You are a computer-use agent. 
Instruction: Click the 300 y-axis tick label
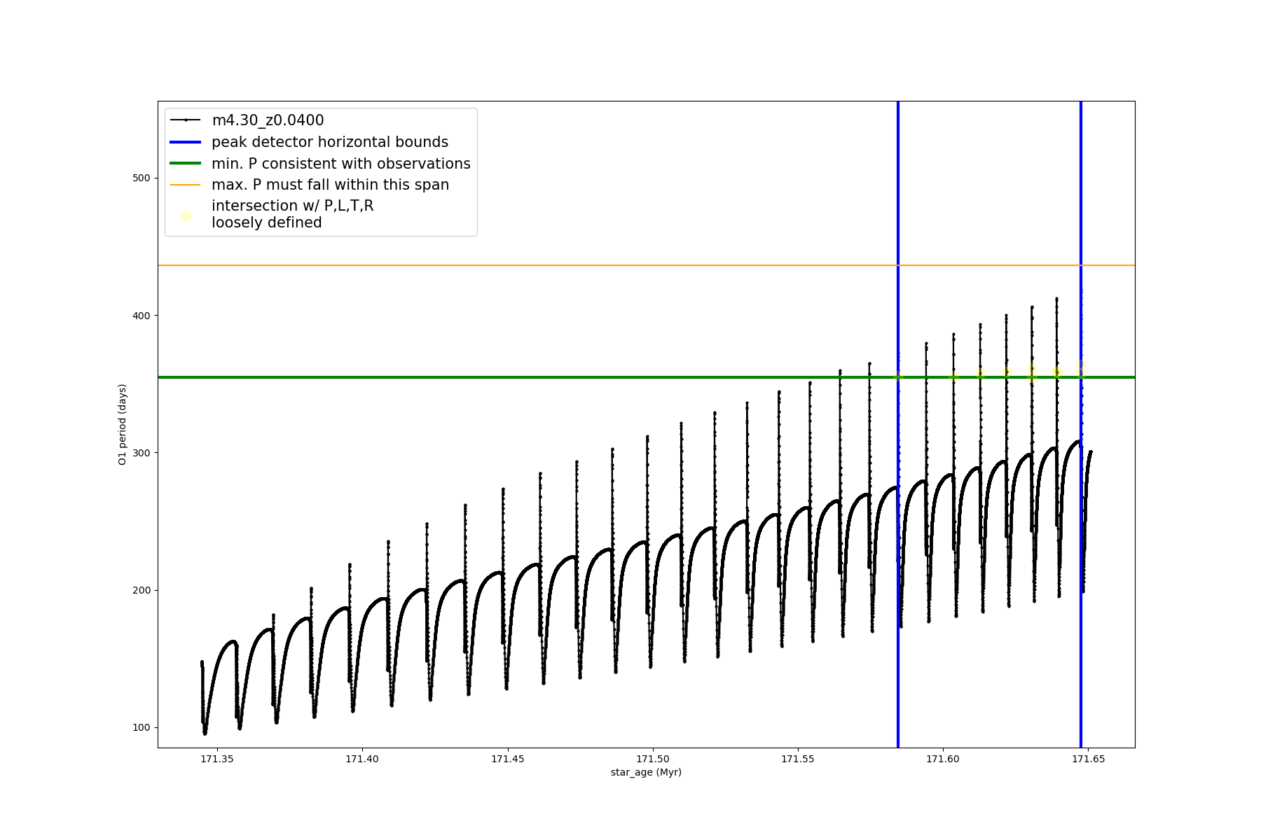142,453
